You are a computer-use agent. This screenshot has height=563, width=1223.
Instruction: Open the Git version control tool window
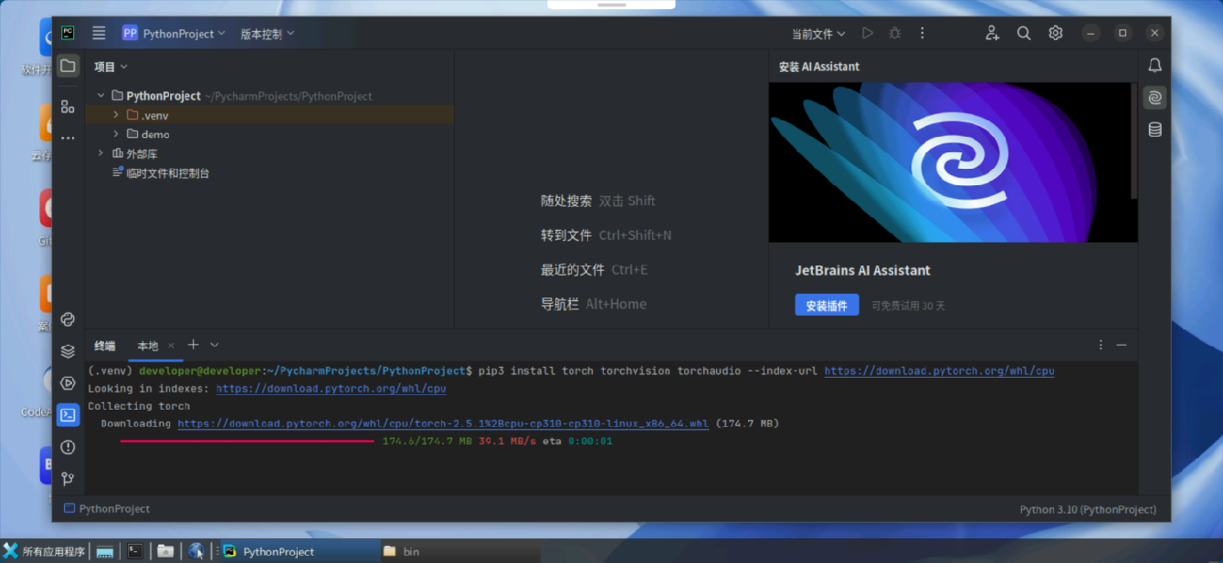coord(68,479)
